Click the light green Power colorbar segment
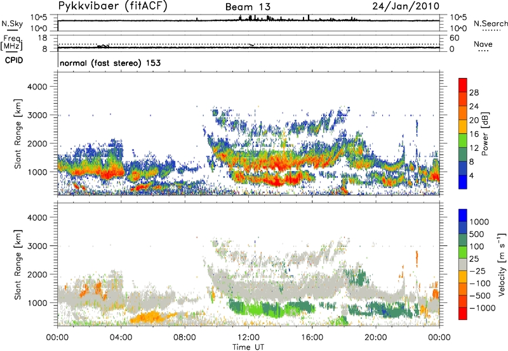This screenshot has width=508, height=351. click(x=463, y=141)
